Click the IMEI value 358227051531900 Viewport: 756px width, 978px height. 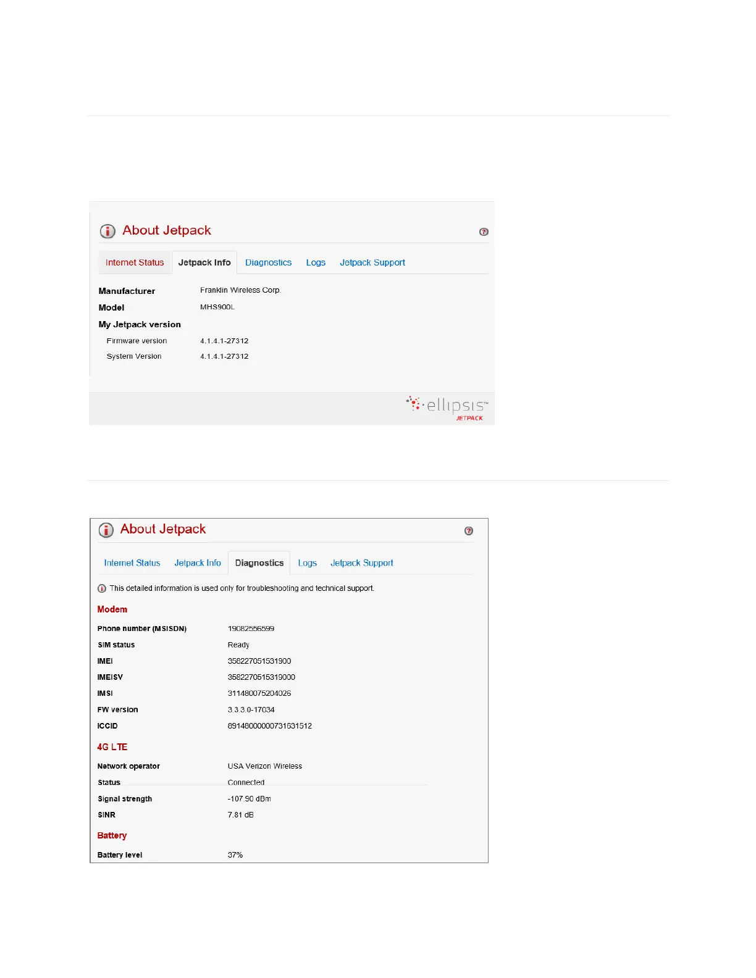(x=259, y=661)
